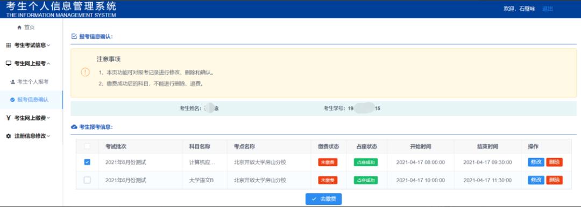
Task: Click start time 2021-04-17 10:00:00
Action: coord(421,180)
